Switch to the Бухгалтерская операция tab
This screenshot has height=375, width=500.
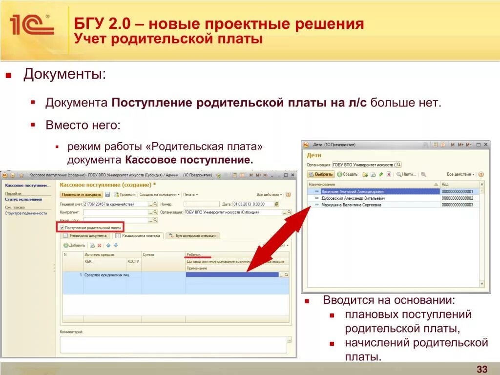point(192,236)
